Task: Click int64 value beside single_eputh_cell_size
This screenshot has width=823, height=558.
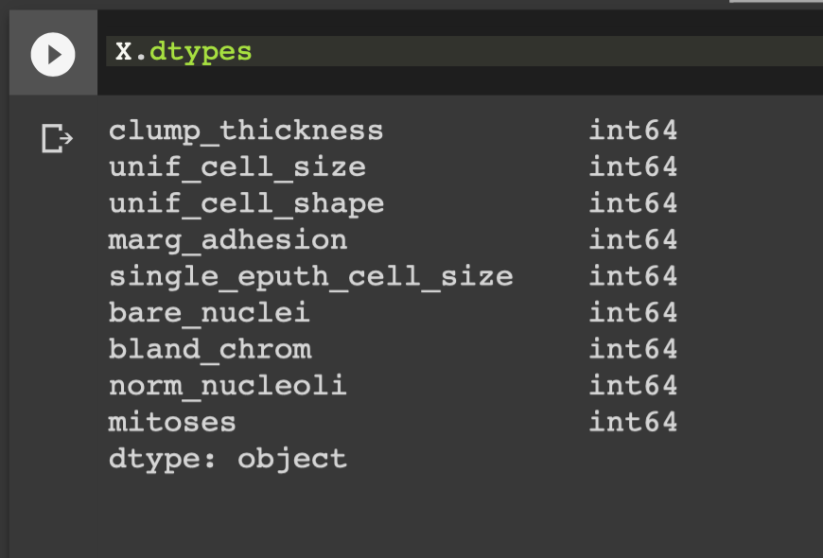Action: click(x=633, y=276)
